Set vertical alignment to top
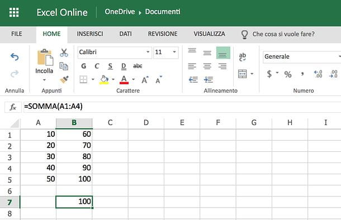 pyautogui.click(x=192, y=51)
